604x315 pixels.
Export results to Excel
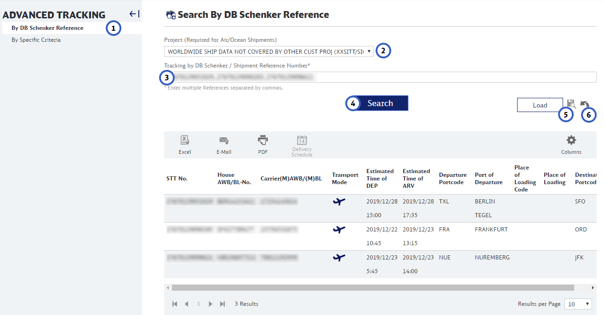185,145
